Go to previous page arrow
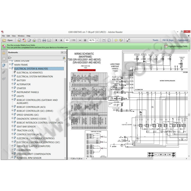This screenshot has height=191, width=191. coord(56,40)
